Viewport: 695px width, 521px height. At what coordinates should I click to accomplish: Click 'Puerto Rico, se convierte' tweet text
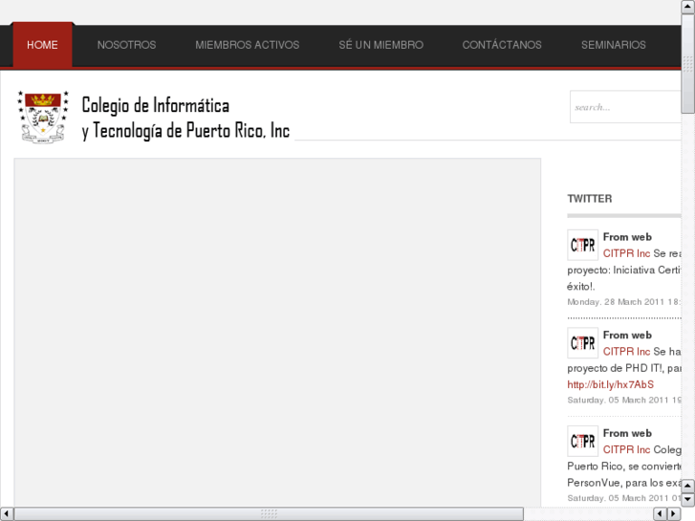point(624,466)
